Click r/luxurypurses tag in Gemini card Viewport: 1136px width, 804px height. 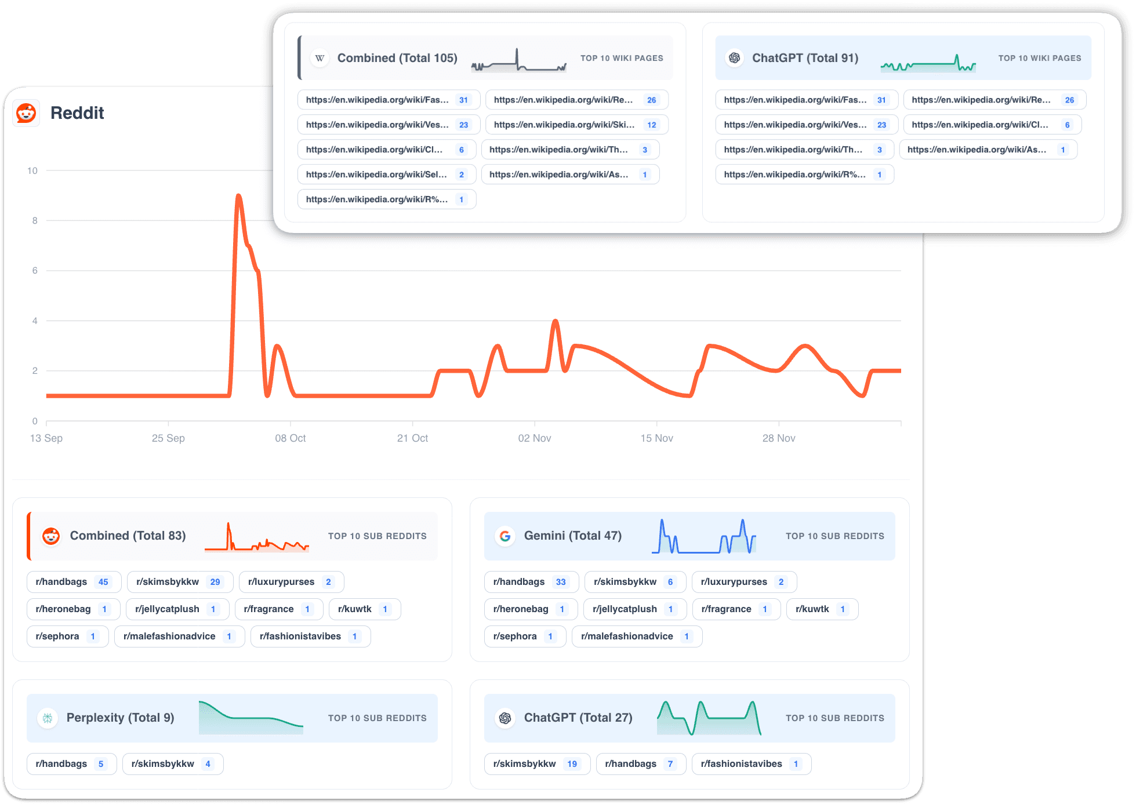tap(743, 581)
